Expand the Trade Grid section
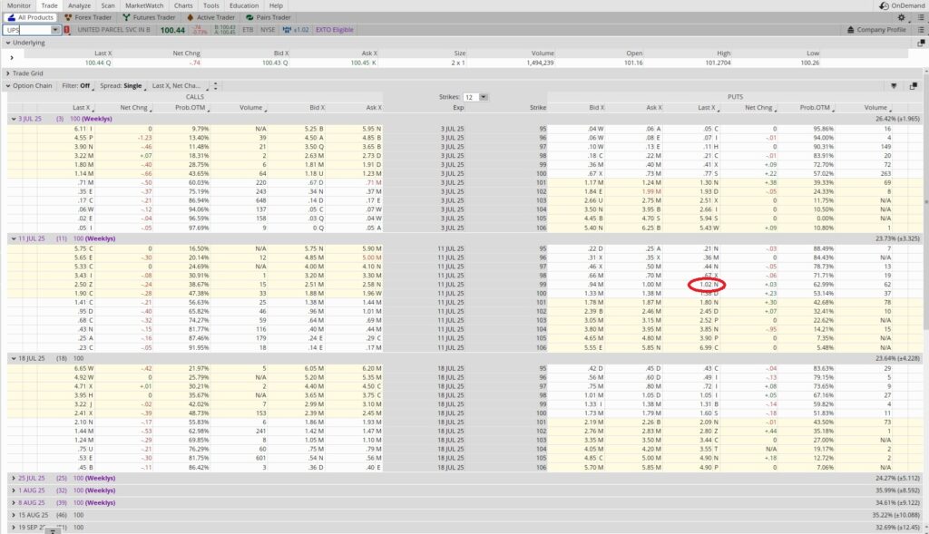Screen dimensions: 929x534 [x=8, y=73]
